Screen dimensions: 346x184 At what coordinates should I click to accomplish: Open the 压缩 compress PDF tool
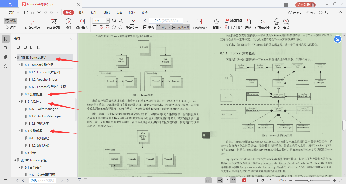point(248,24)
